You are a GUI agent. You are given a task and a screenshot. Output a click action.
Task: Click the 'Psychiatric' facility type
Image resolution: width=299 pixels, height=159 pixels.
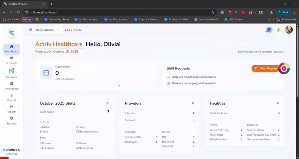(x=216, y=135)
